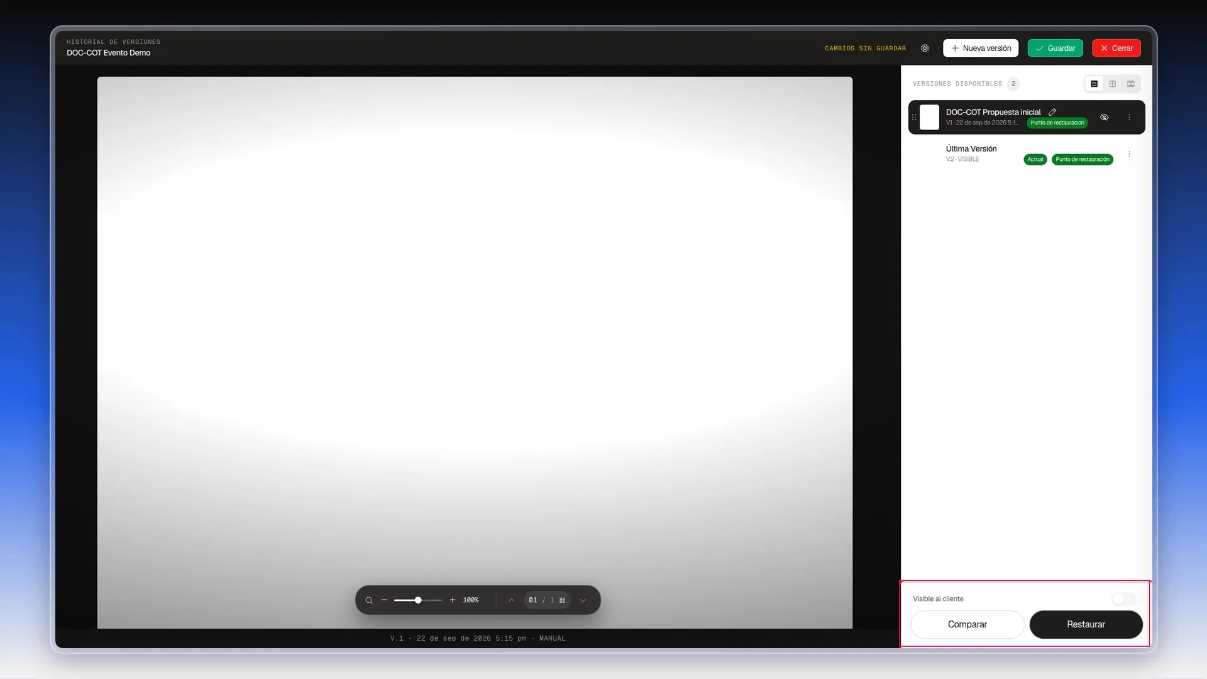Click the V.1 footer status line
Screen dimensions: 1207x679
pos(478,639)
